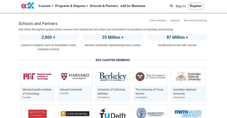Expand the Courses dropdown menu
Image resolution: width=227 pixels, height=118 pixels.
46,6
